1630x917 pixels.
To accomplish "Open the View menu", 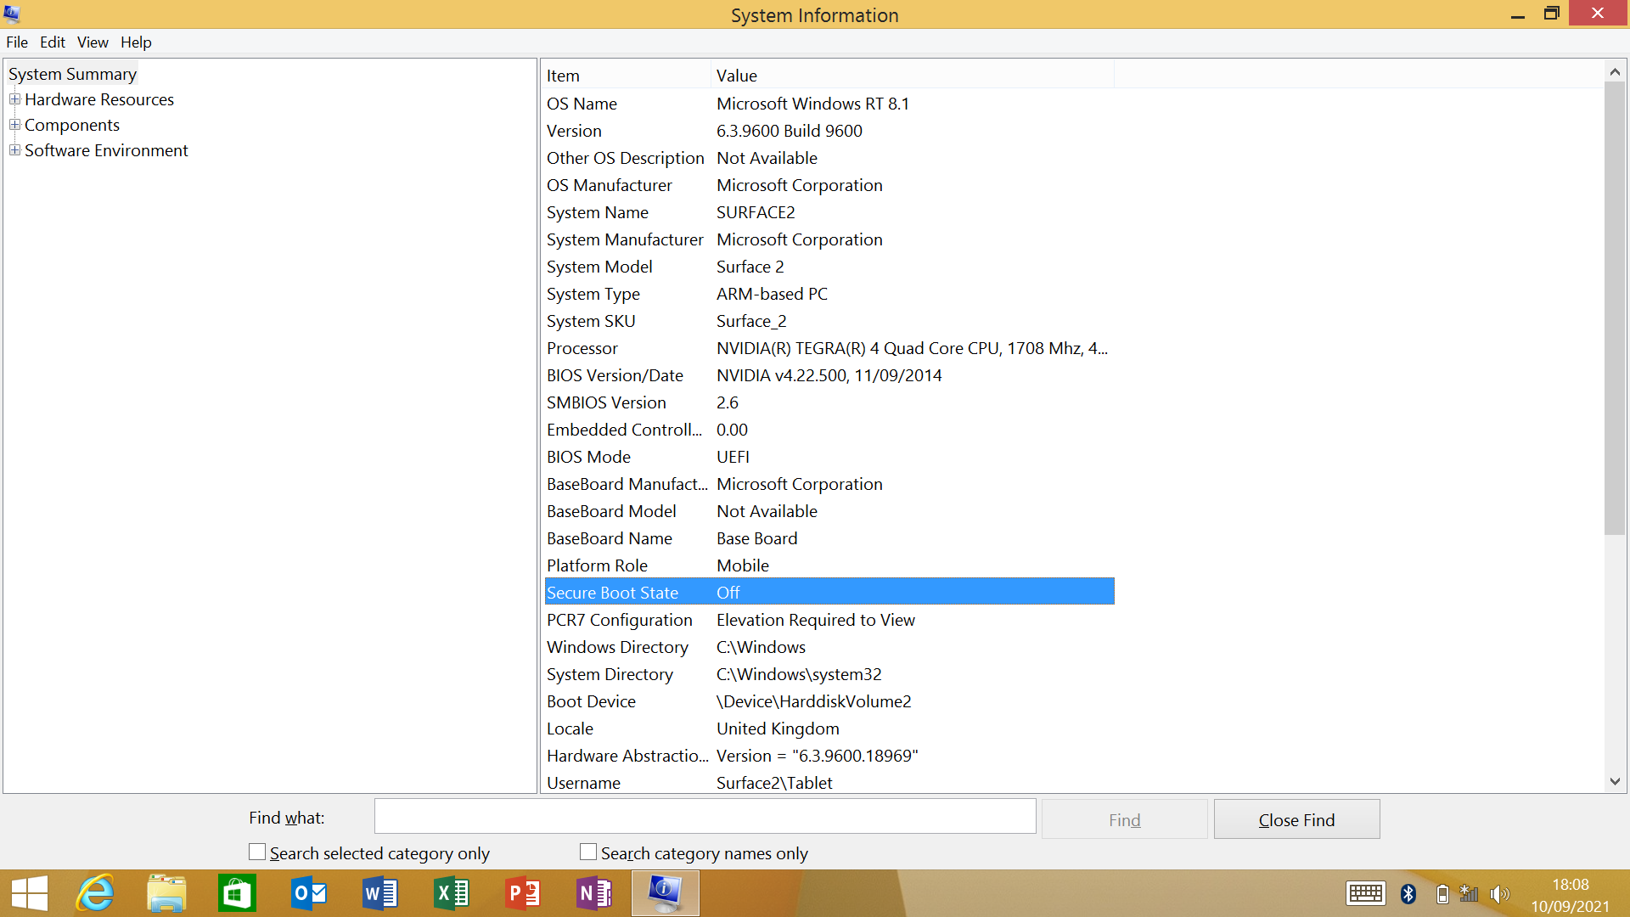I will point(93,42).
